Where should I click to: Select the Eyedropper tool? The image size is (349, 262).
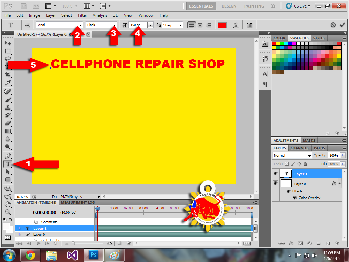tap(8, 83)
